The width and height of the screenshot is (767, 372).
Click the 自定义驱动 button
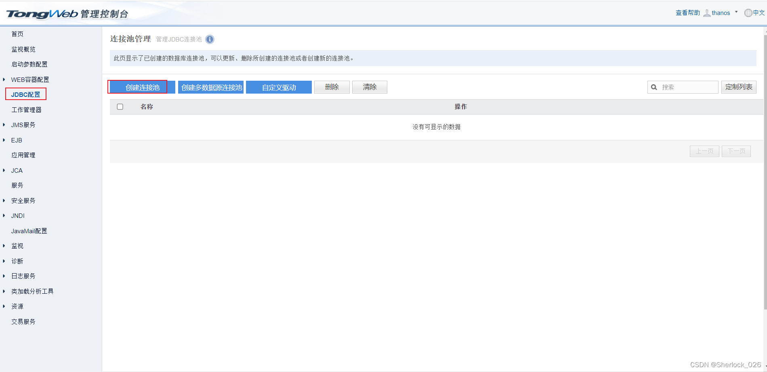(279, 87)
